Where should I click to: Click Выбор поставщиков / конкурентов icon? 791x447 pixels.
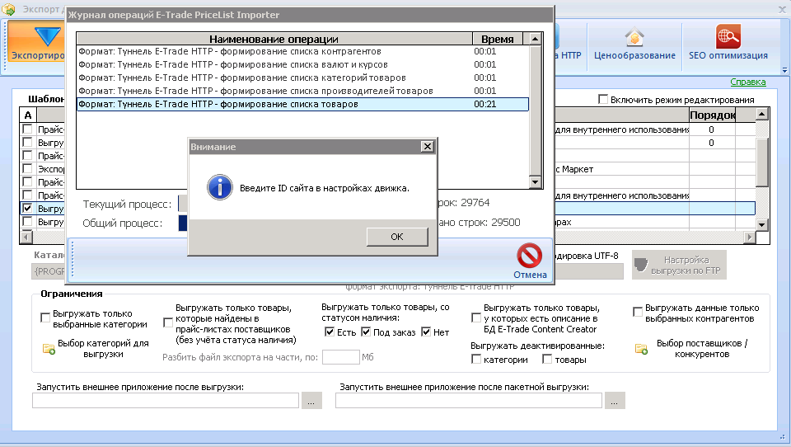point(641,349)
